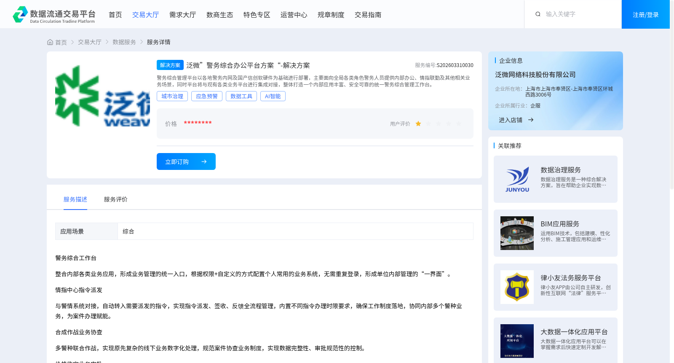The height and width of the screenshot is (363, 674).
Task: Click the fourth rating star
Action: pyautogui.click(x=449, y=124)
